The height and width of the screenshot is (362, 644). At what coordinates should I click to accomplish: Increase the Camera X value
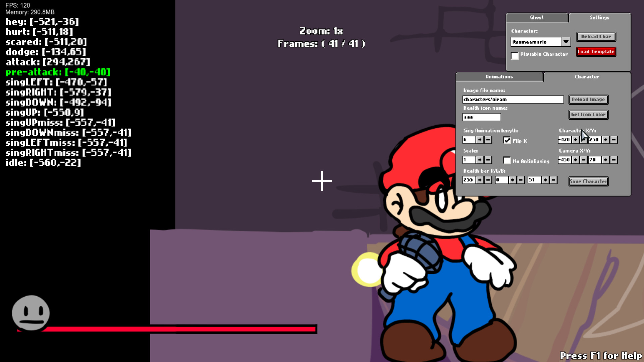pyautogui.click(x=575, y=160)
